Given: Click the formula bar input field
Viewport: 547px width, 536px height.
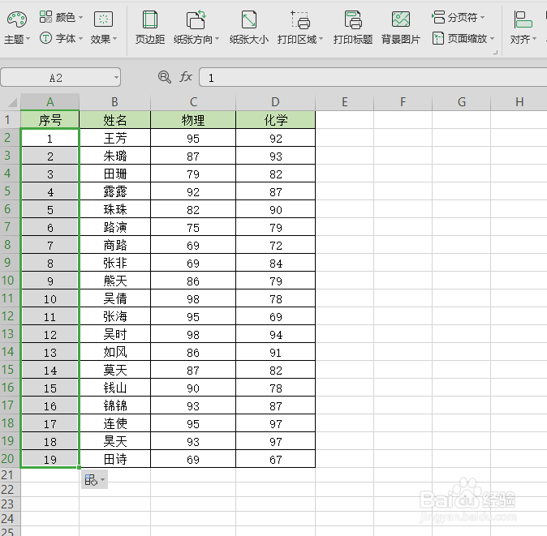Looking at the screenshot, I should 373,77.
